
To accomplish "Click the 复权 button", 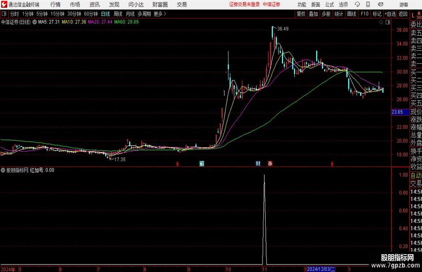I will (301, 14).
